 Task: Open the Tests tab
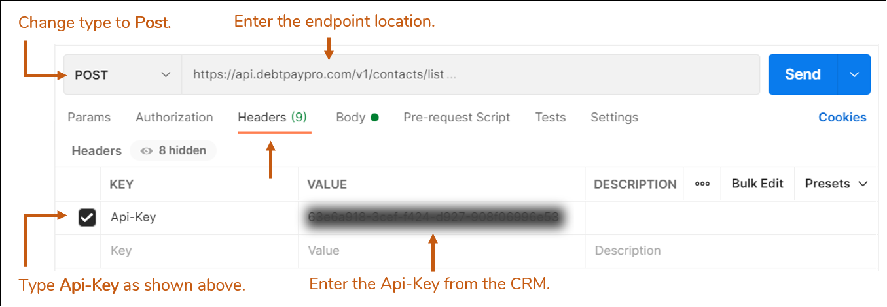click(x=551, y=118)
